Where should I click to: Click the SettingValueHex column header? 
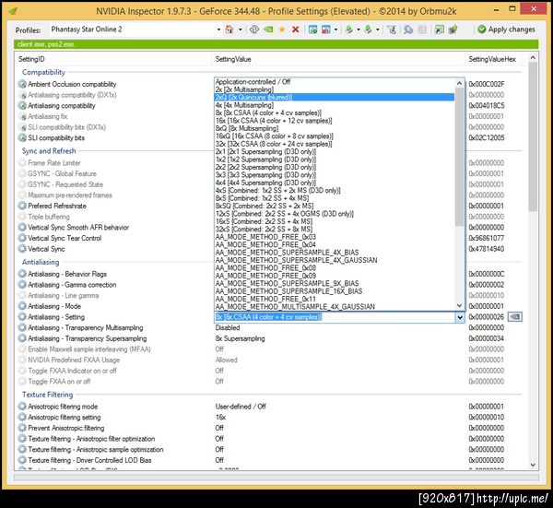click(x=492, y=59)
